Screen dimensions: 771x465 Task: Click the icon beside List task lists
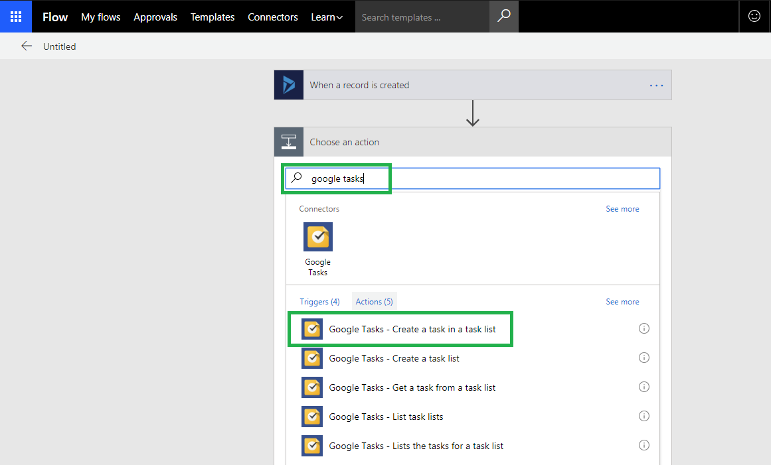(311, 417)
